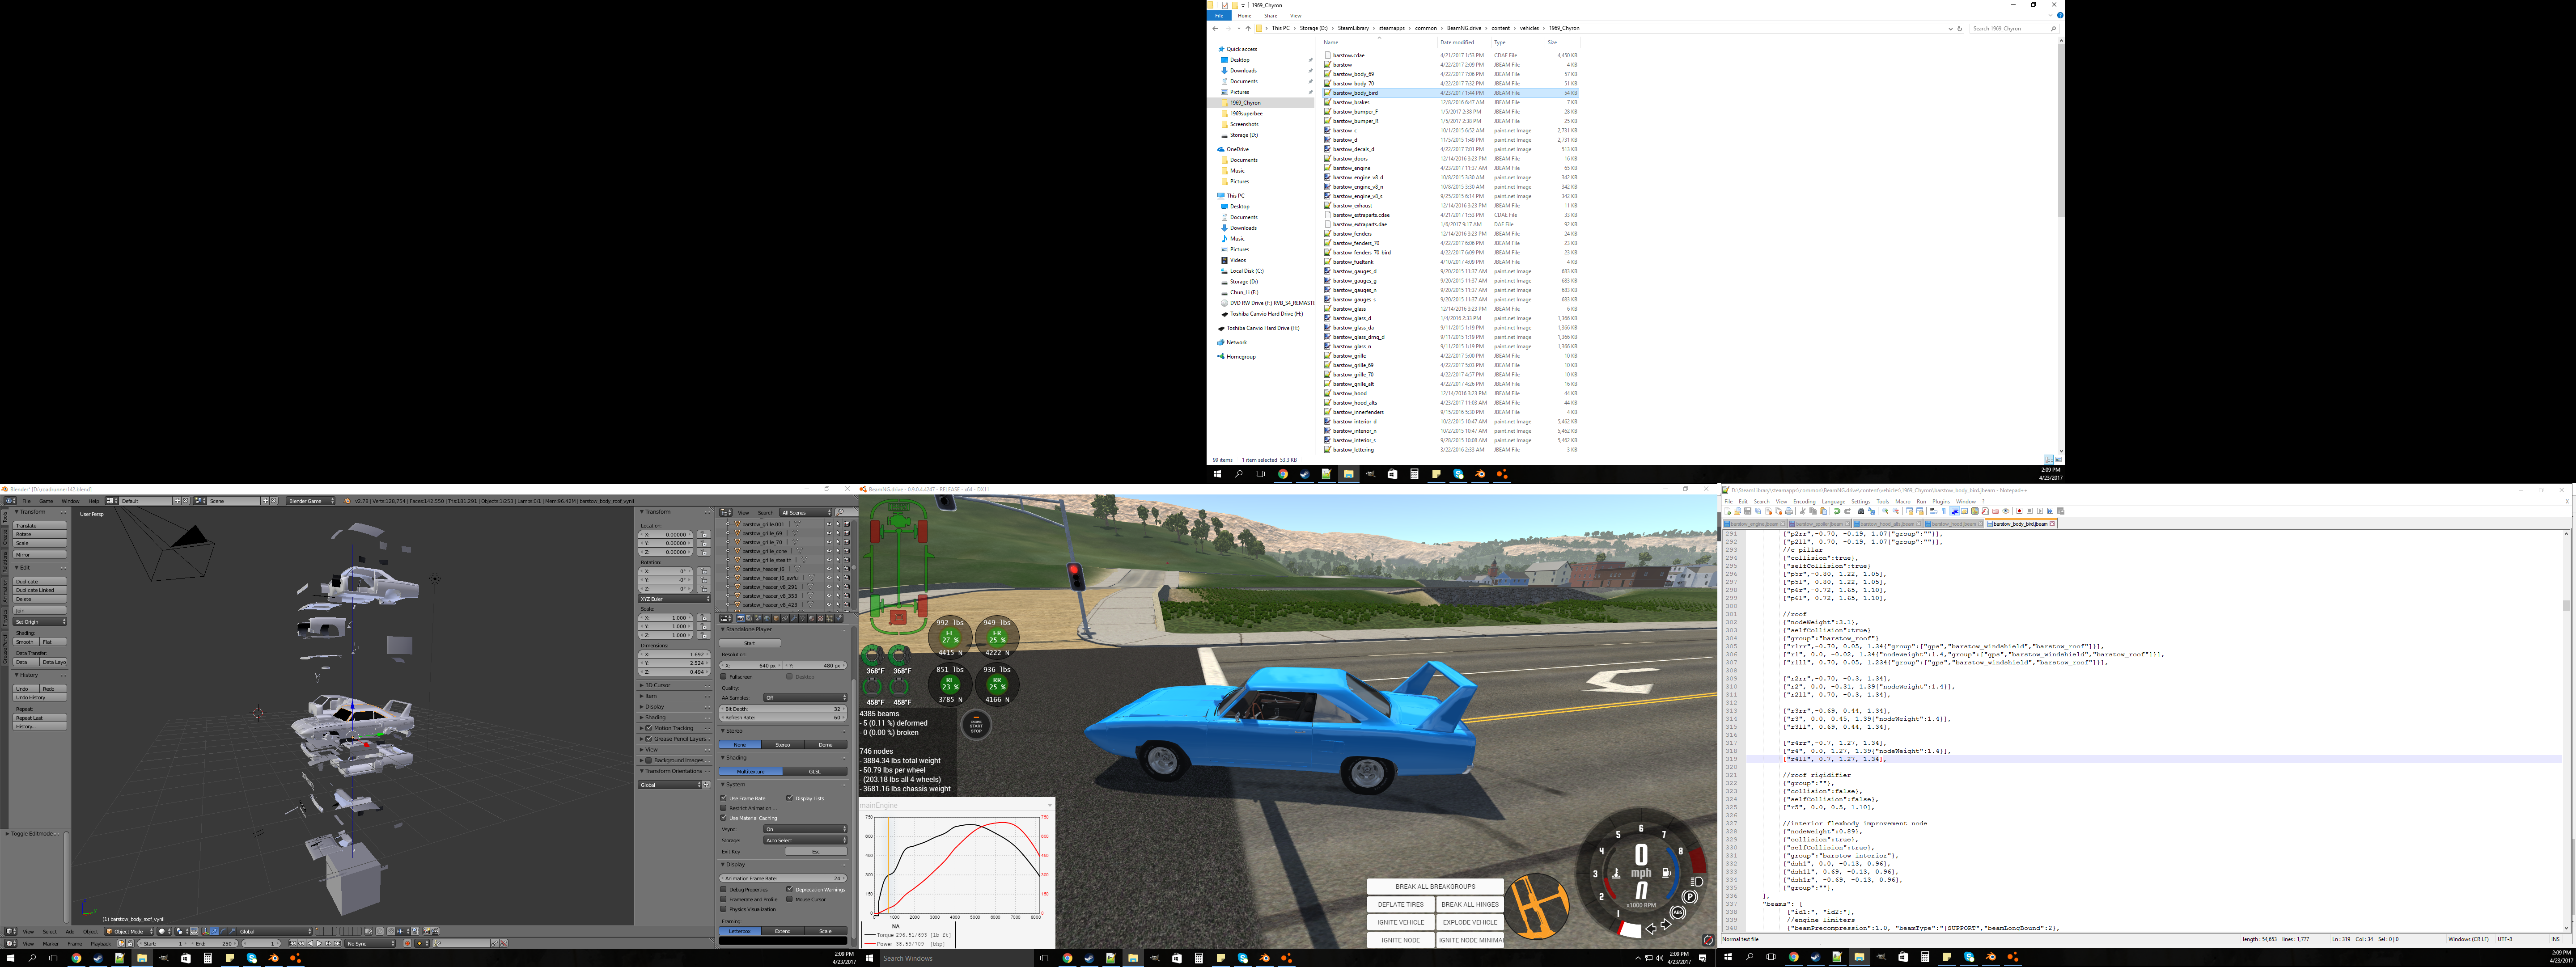This screenshot has width=2576, height=967.
Task: Click the orange H-shifter gear indicator in BeamNG
Action: [x=1537, y=907]
